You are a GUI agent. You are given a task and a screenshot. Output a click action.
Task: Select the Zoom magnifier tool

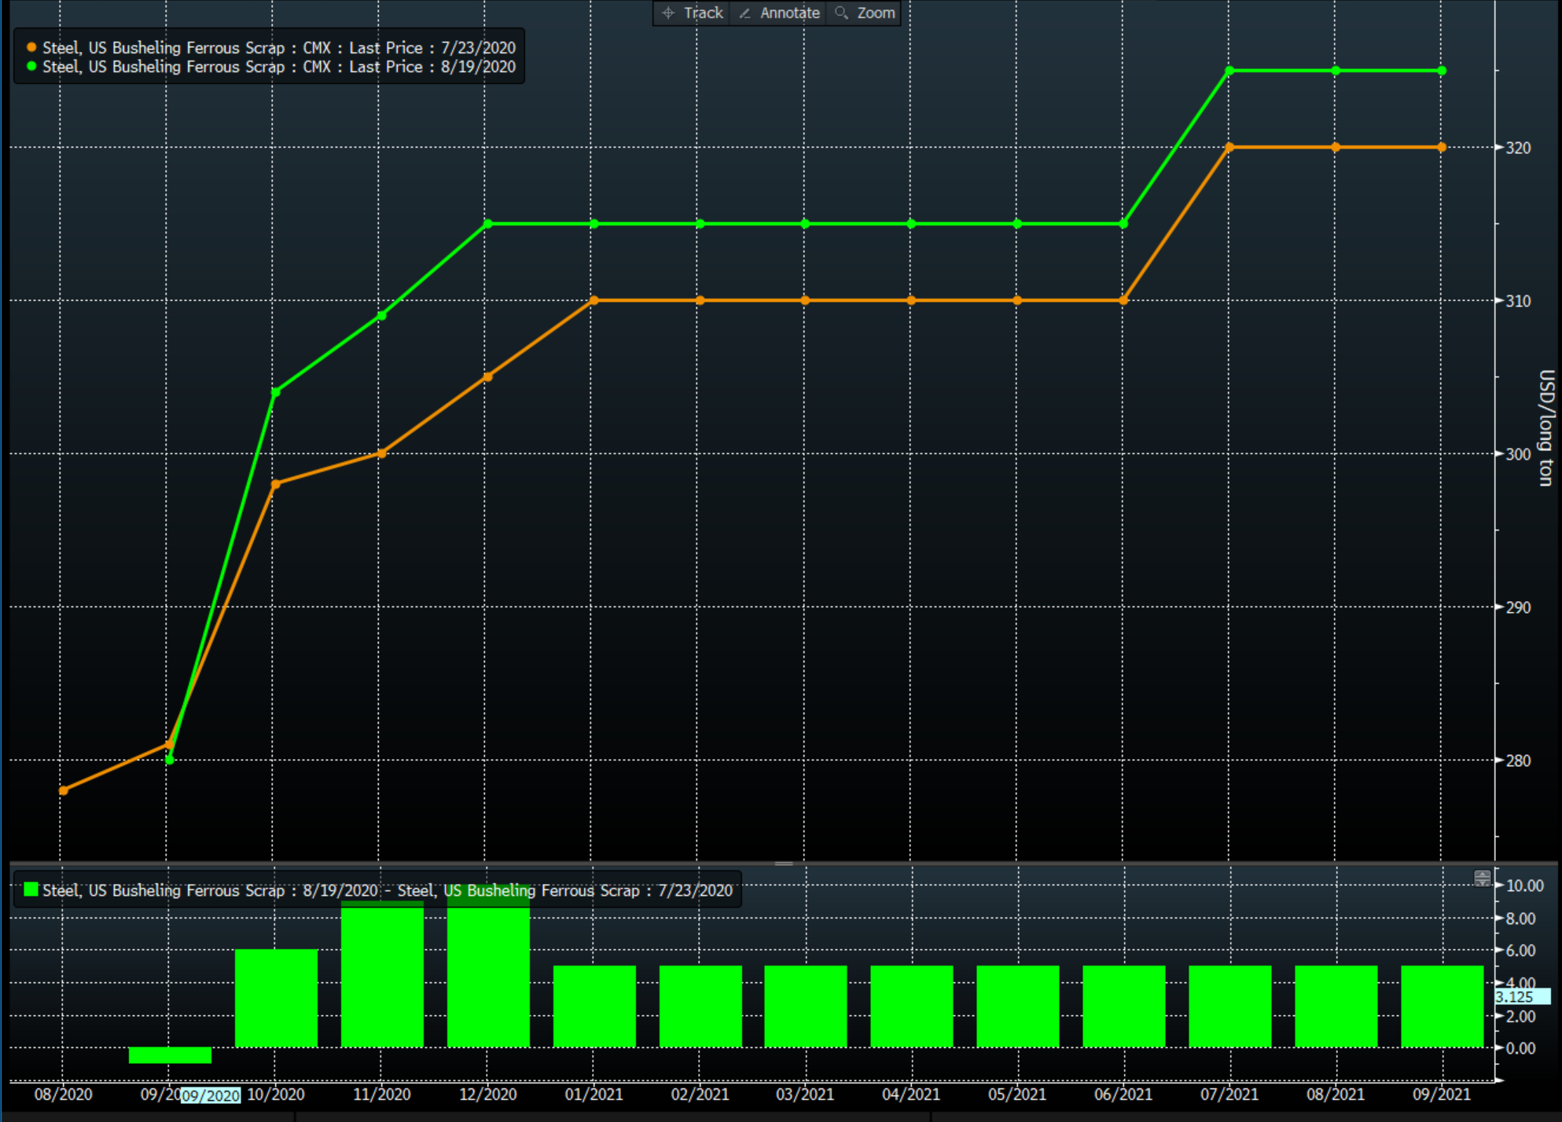pyautogui.click(x=865, y=13)
